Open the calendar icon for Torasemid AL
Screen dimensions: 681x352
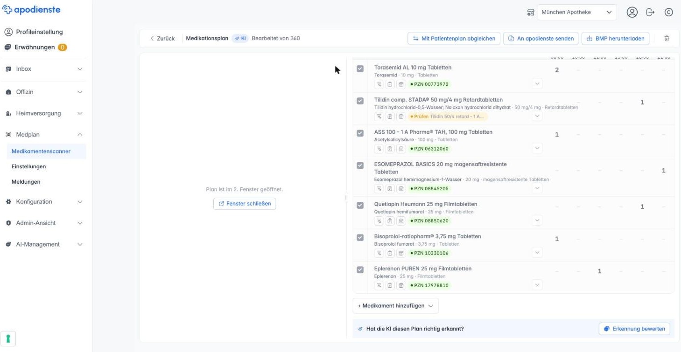click(401, 84)
